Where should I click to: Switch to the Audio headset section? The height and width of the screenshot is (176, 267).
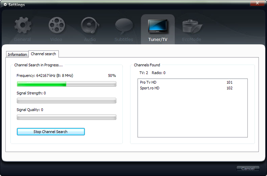[x=90, y=26]
